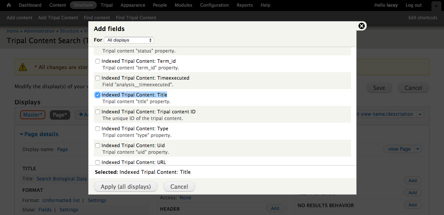Open the Configuration menu item
The height and width of the screenshot is (215, 444).
(x=215, y=5)
